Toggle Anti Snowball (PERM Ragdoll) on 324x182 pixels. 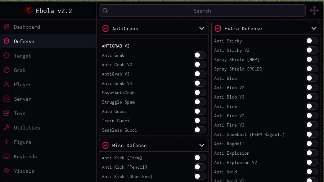pos(312,134)
